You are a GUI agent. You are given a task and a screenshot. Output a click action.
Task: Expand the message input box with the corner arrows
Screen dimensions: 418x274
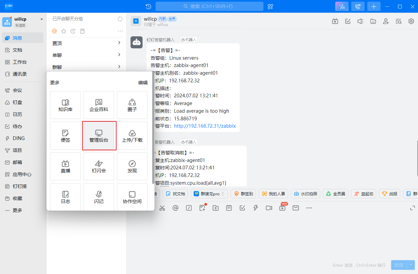pos(412,208)
